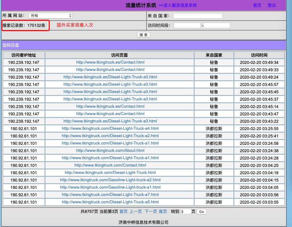Open Diesel-Light-Truck-a1.html link visited at 03:24:58
The width and height of the screenshot is (292, 227).
point(110,143)
